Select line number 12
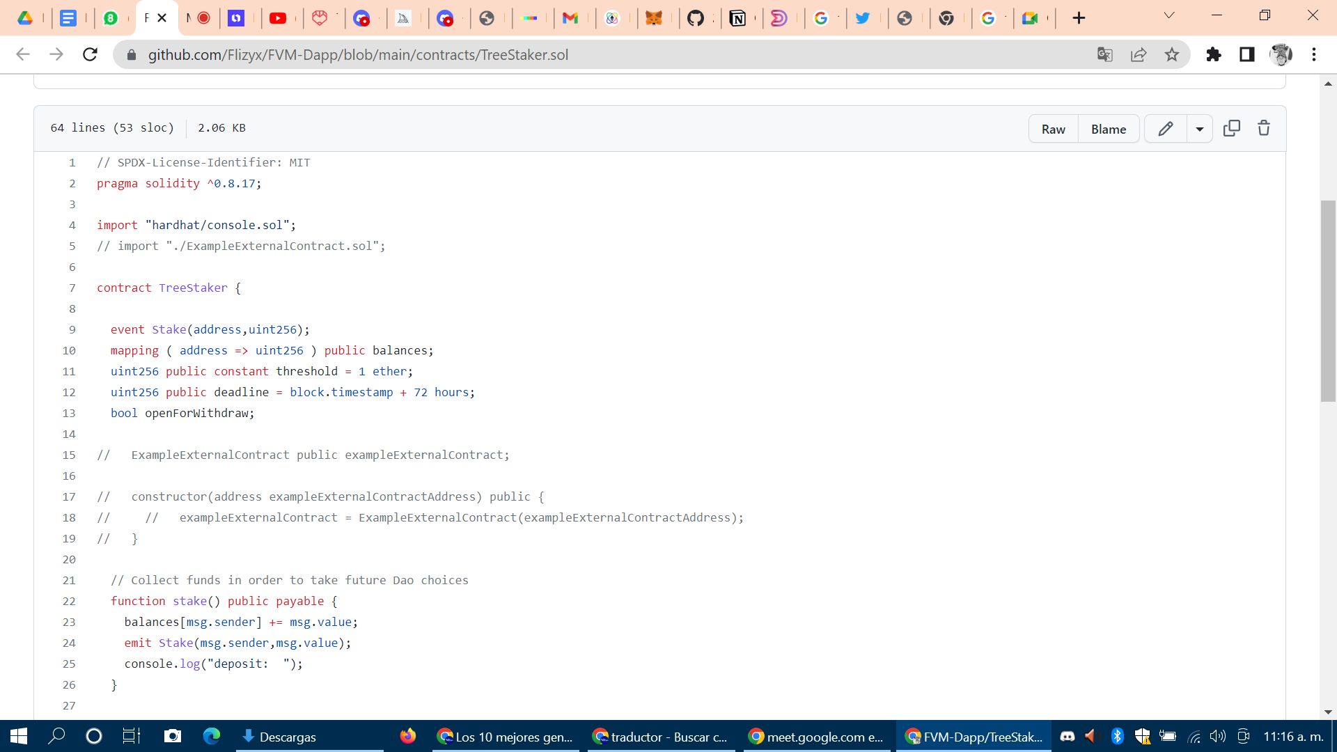The width and height of the screenshot is (1337, 752). (x=69, y=392)
